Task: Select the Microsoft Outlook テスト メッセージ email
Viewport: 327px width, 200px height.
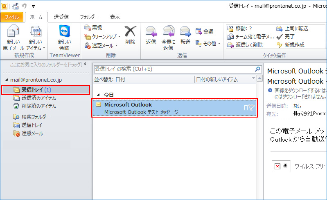Action: pos(175,108)
